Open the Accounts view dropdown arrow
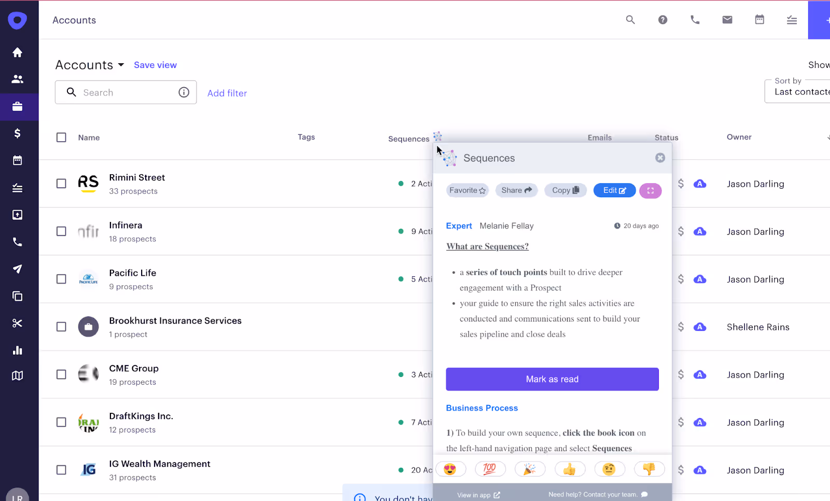 click(x=121, y=65)
